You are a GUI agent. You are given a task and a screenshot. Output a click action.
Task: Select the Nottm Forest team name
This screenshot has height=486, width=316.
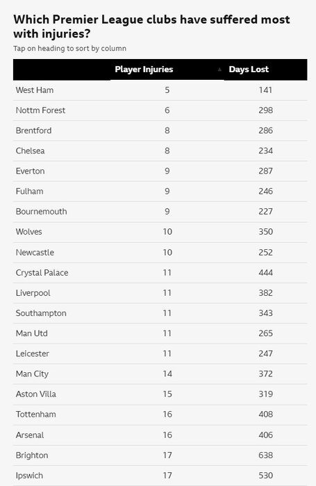click(x=40, y=110)
